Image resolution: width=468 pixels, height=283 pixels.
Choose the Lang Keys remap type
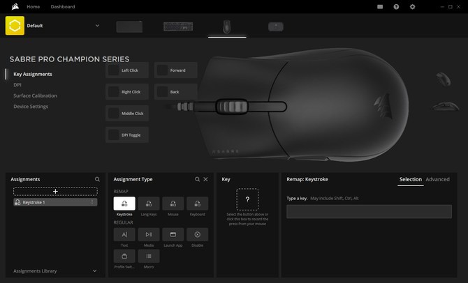click(x=149, y=204)
